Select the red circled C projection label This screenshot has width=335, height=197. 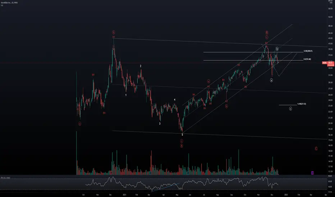[316, 148]
